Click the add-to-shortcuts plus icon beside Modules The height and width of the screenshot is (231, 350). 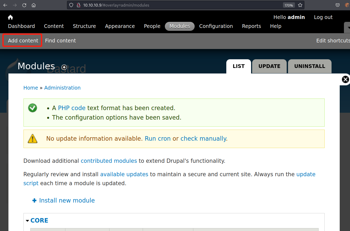[64, 67]
